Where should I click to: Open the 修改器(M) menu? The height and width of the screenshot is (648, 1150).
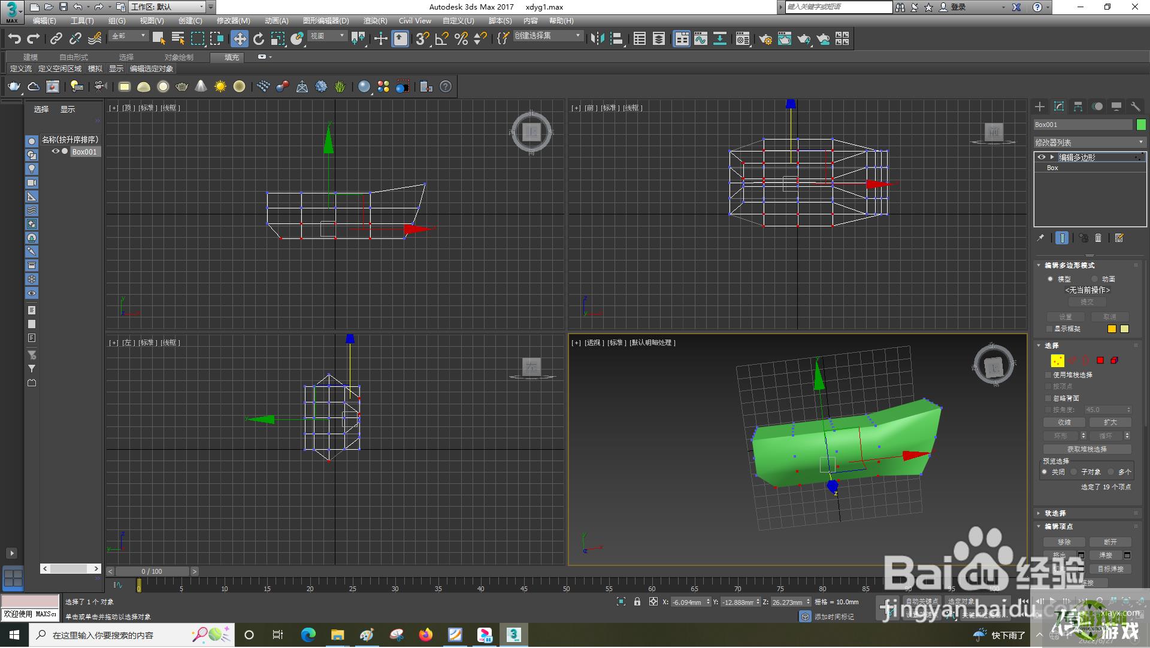click(233, 21)
